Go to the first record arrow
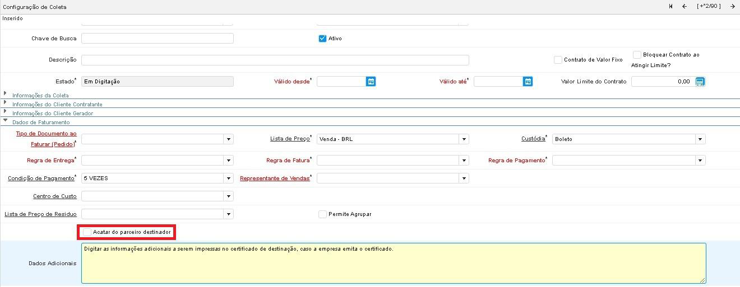Image resolution: width=740 pixels, height=287 pixels. 670,7
